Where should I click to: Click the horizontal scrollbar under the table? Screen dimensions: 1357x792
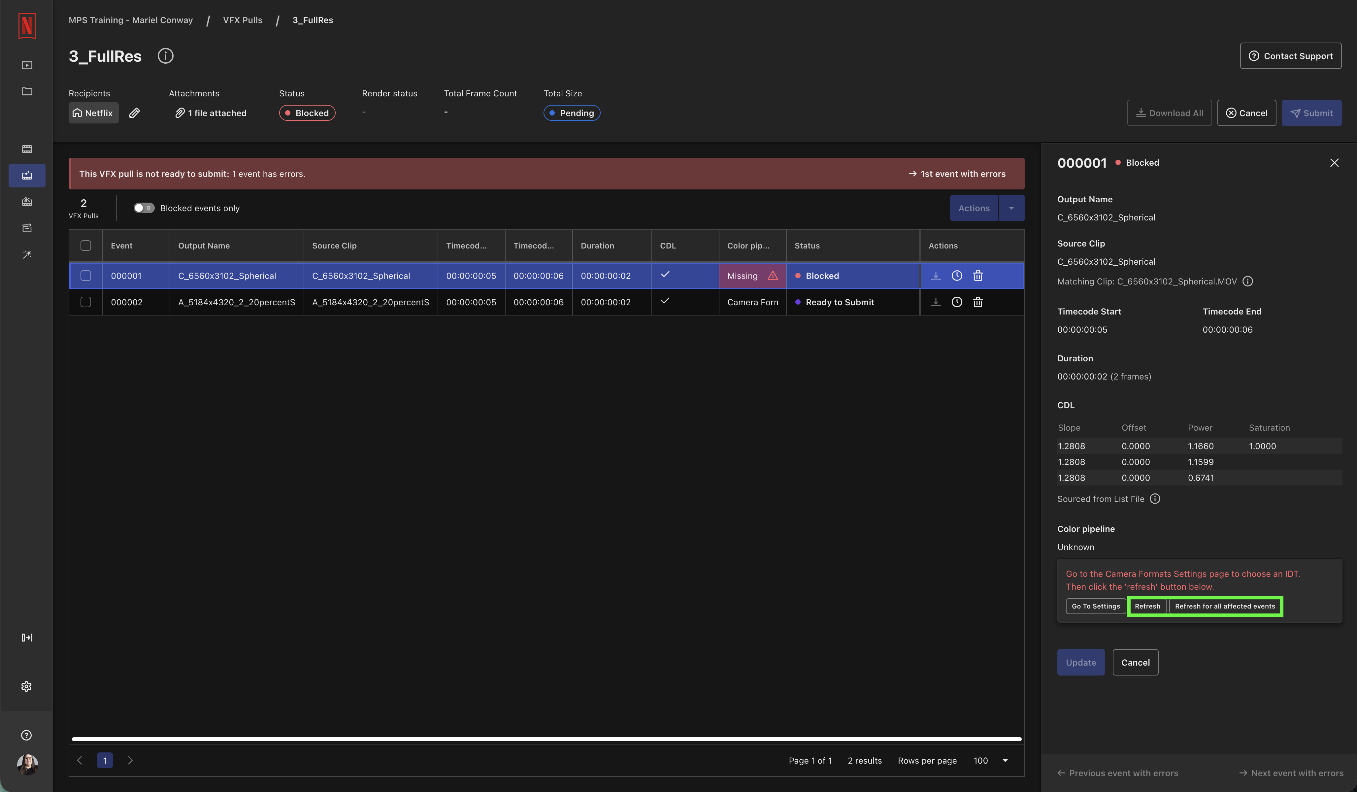coord(546,739)
